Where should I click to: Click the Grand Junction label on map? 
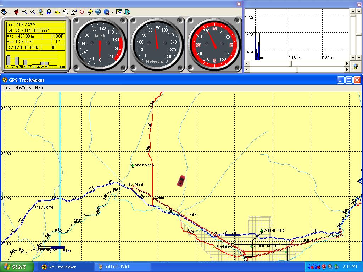click(267, 246)
